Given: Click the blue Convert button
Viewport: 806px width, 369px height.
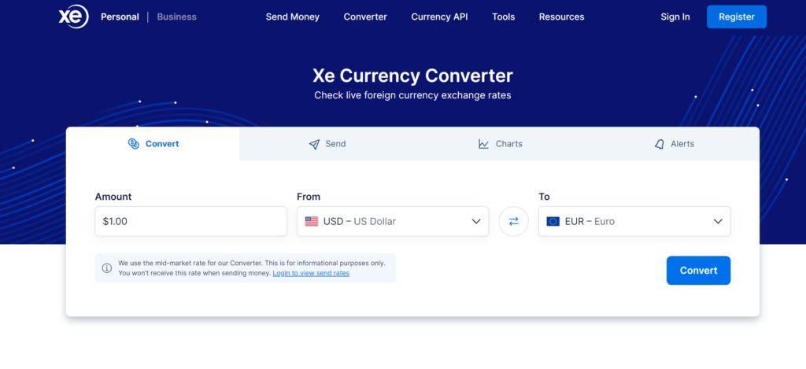Looking at the screenshot, I should (x=699, y=271).
